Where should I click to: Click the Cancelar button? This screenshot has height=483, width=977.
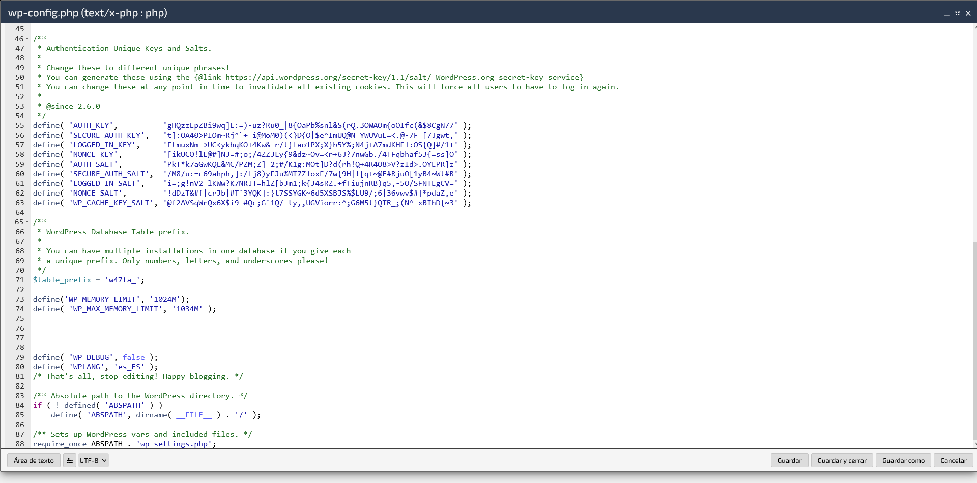[x=953, y=461]
